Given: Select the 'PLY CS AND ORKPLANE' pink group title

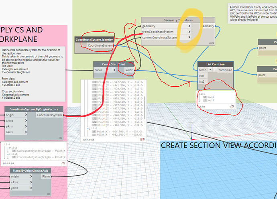Looking at the screenshot, I should pyautogui.click(x=21, y=35).
